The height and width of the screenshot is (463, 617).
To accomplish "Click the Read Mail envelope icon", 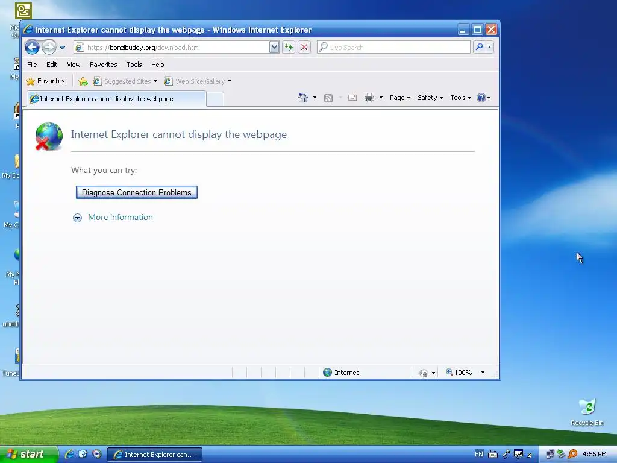I will tap(352, 98).
